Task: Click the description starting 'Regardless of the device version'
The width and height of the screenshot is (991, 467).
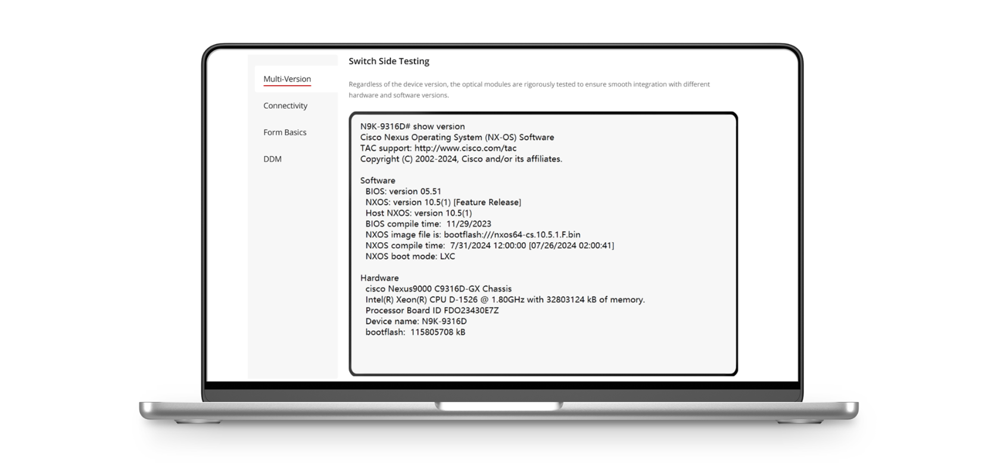Action: (529, 90)
